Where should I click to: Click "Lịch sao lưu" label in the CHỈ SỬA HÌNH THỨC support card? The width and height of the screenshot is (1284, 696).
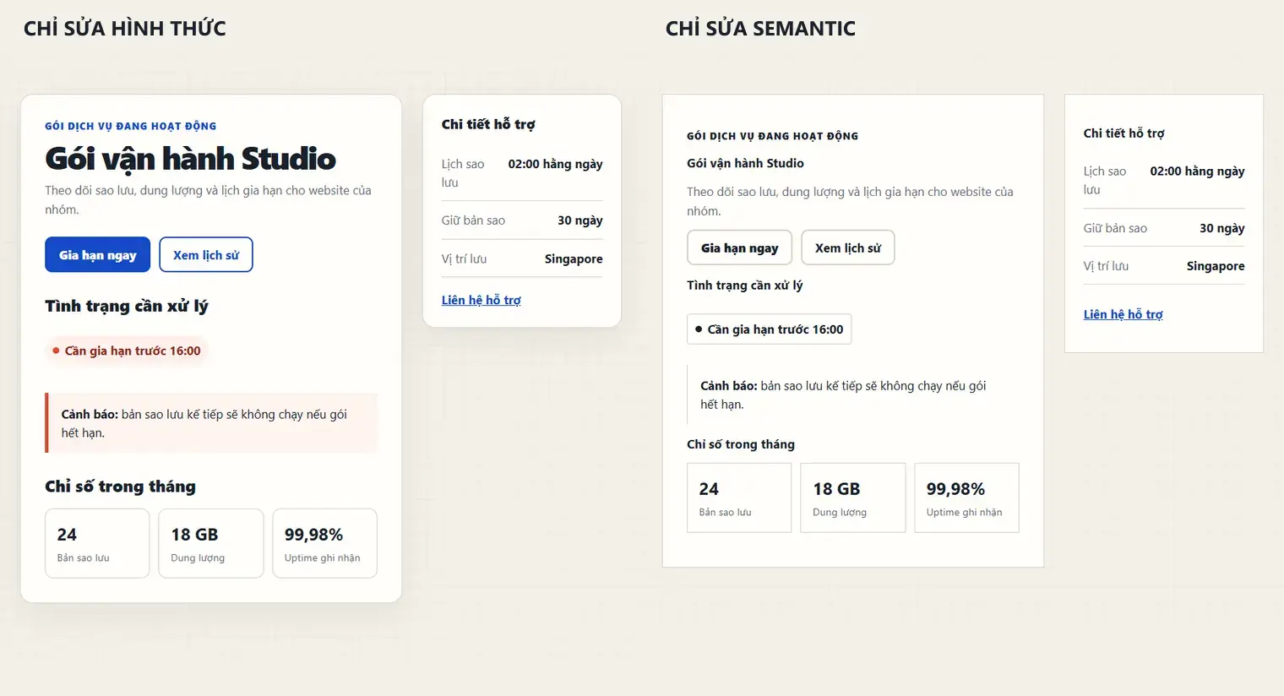click(x=463, y=173)
